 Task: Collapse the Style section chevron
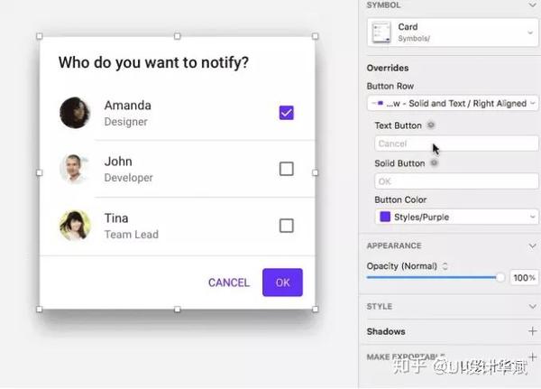point(532,307)
